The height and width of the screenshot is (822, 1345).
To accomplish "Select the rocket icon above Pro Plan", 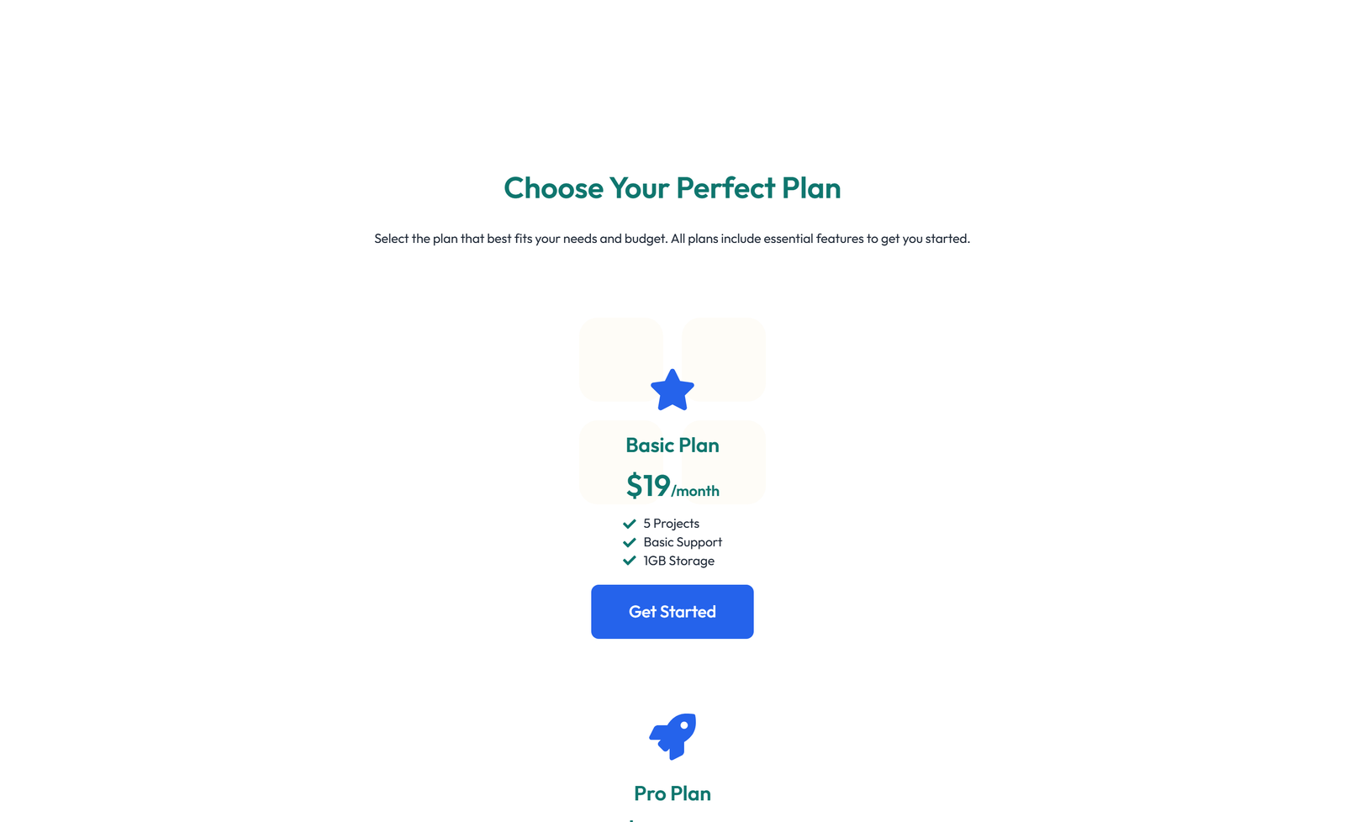I will pyautogui.click(x=672, y=736).
